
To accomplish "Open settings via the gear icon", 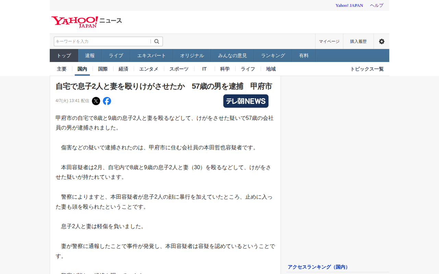I will click(x=381, y=41).
